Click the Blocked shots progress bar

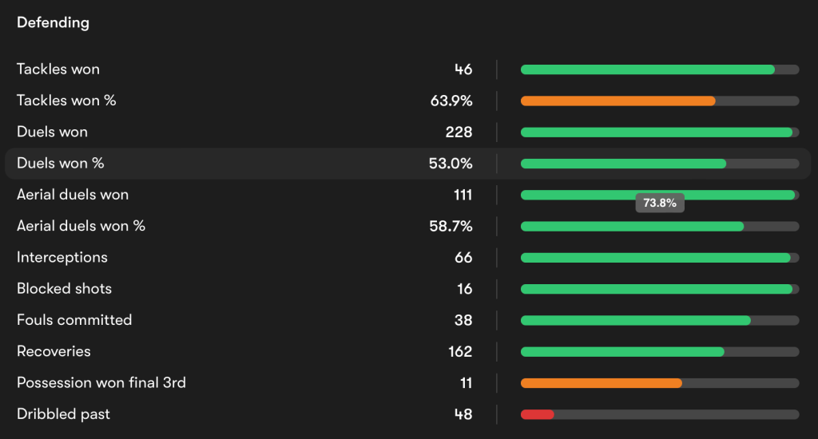657,289
